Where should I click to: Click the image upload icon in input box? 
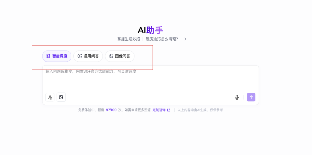click(x=61, y=97)
